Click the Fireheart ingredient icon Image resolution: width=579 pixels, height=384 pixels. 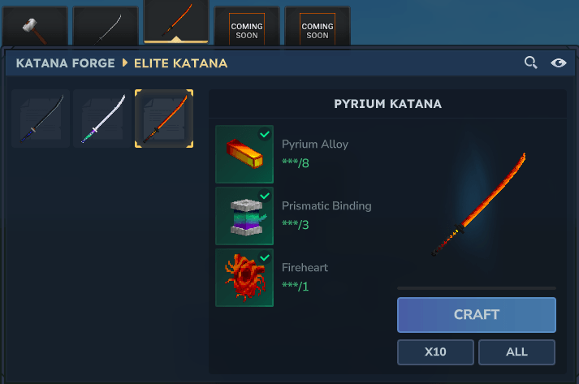[x=244, y=278]
